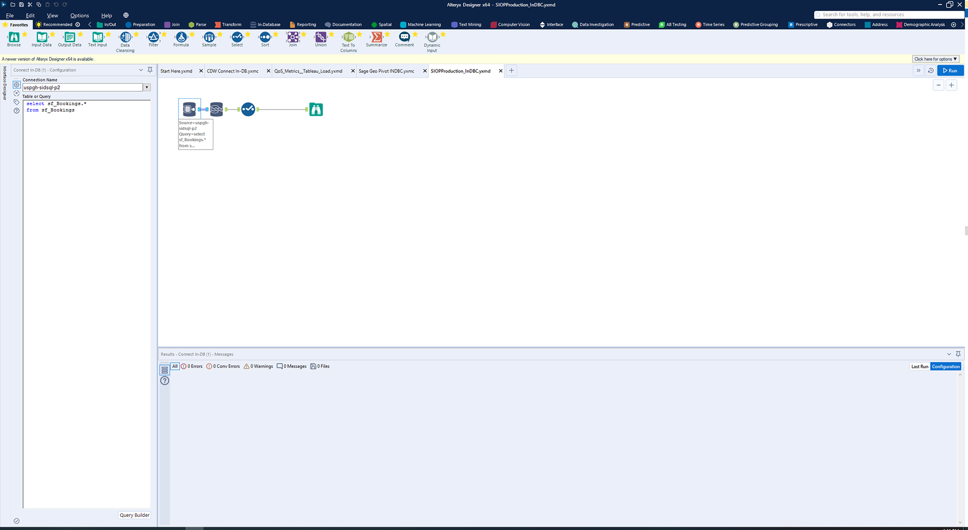This screenshot has width=968, height=530.
Task: Click the Browse node on canvas
Action: 316,109
